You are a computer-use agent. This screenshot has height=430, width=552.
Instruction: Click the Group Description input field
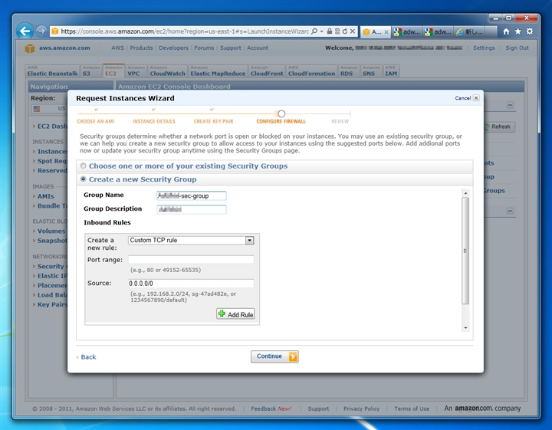(x=192, y=209)
